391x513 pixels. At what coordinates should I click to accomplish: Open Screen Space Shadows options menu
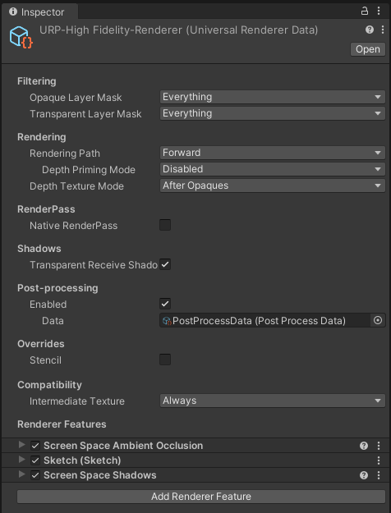pyautogui.click(x=379, y=475)
